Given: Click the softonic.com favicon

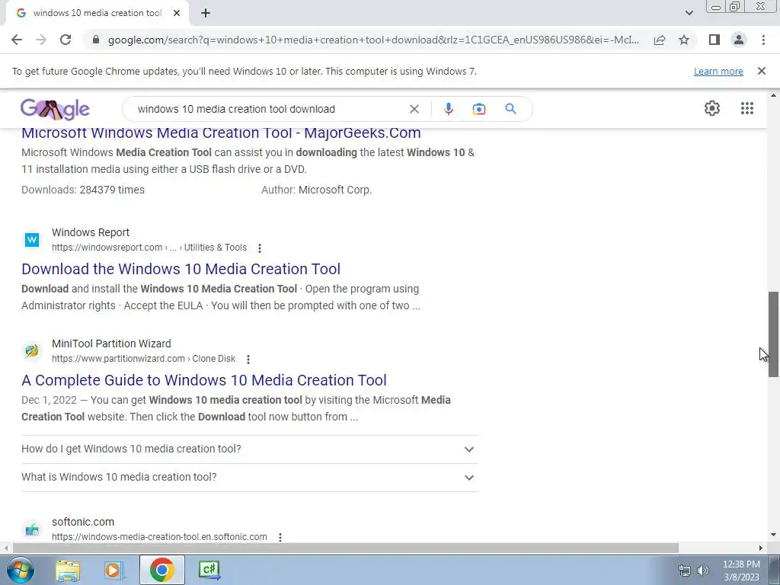Looking at the screenshot, I should coord(32,529).
